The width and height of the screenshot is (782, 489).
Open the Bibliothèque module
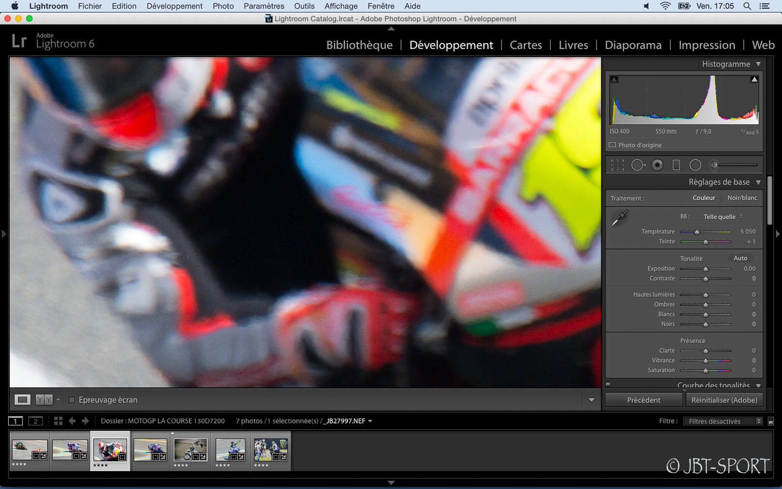click(359, 45)
